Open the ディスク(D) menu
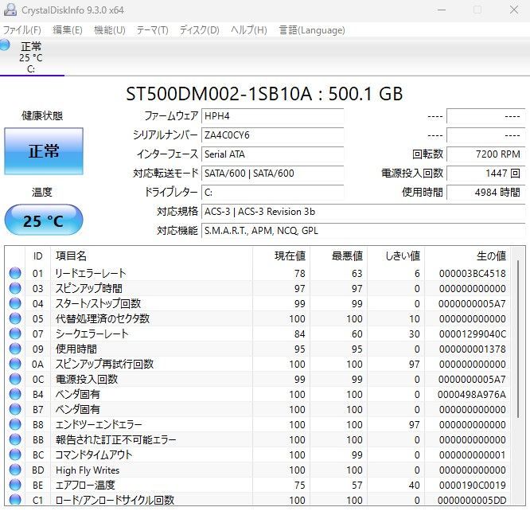Screen dimensions: 530x511 (199, 30)
